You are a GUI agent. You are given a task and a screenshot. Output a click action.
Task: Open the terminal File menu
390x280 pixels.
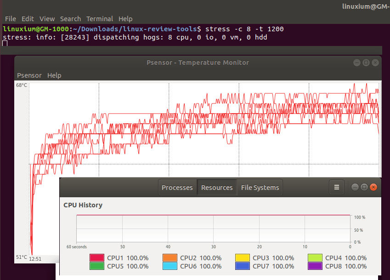[x=11, y=19]
